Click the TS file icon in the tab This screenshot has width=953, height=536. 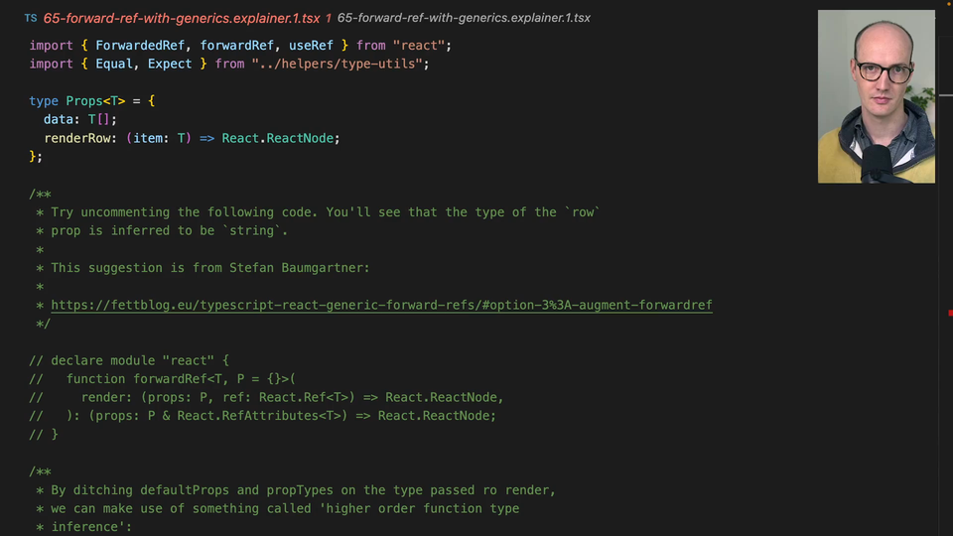click(31, 19)
